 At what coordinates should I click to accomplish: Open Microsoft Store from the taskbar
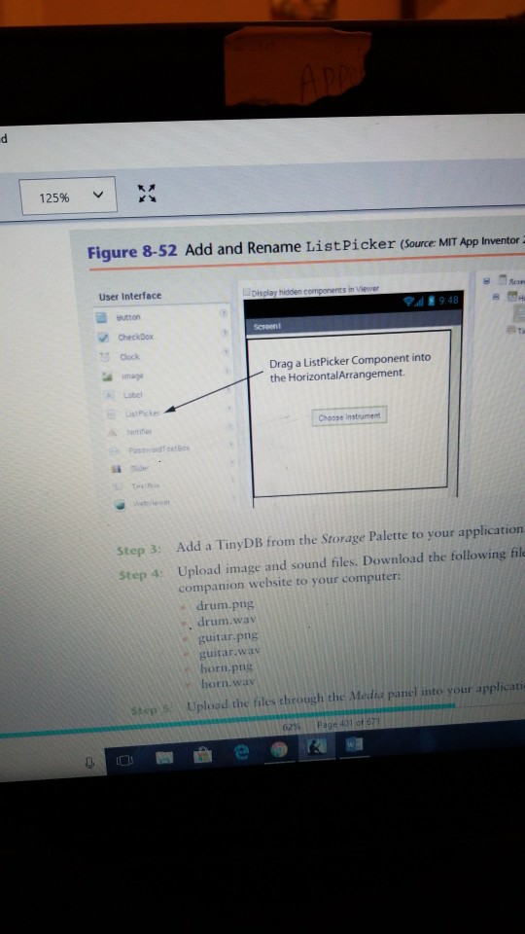203,755
